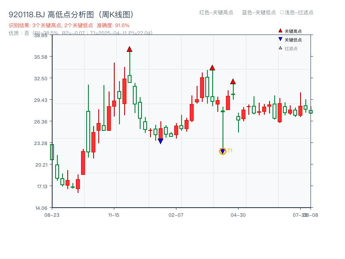Click the rightmost red 关键高点 triangle on the chart
The image size is (345, 259).
pos(233,82)
